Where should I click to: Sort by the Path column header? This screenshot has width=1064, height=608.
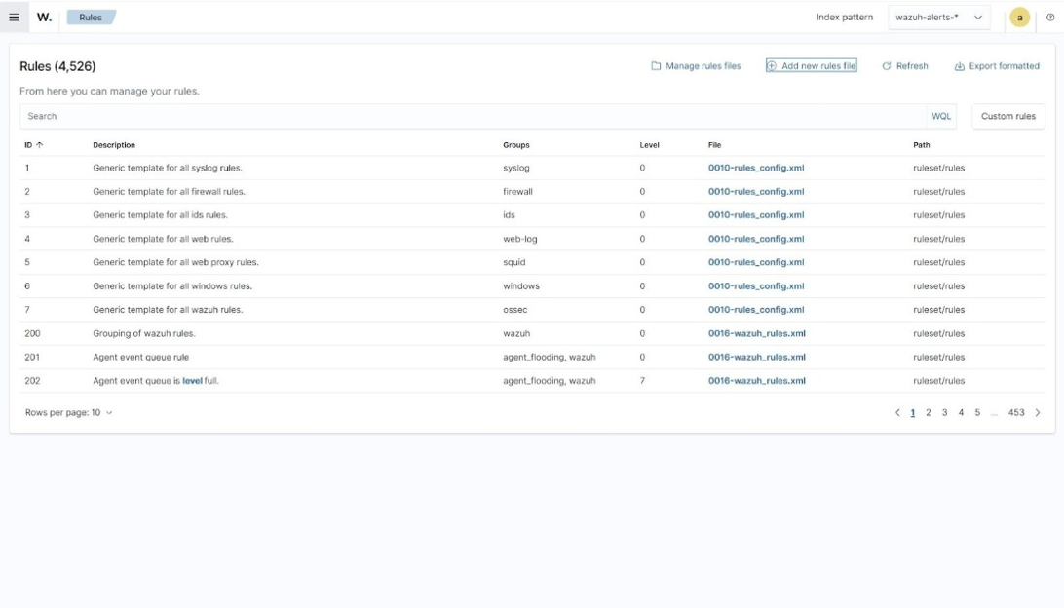921,145
